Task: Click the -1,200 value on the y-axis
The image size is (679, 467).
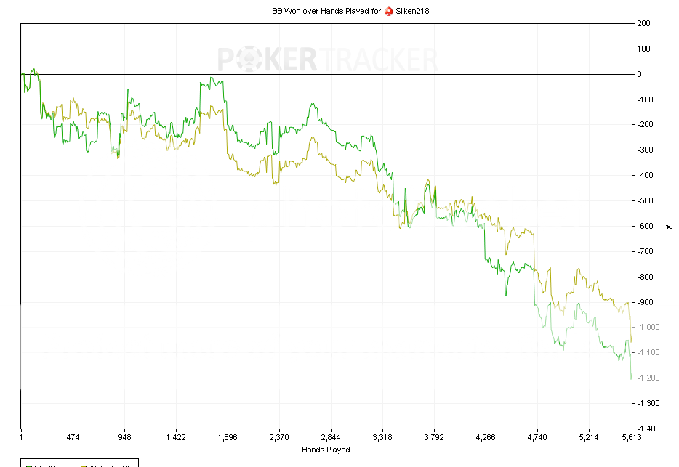Action: (x=648, y=378)
